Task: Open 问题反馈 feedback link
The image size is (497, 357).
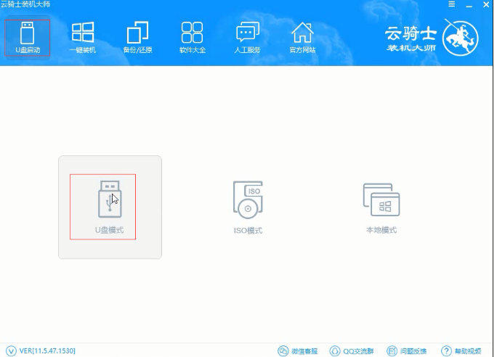Action: click(x=407, y=350)
